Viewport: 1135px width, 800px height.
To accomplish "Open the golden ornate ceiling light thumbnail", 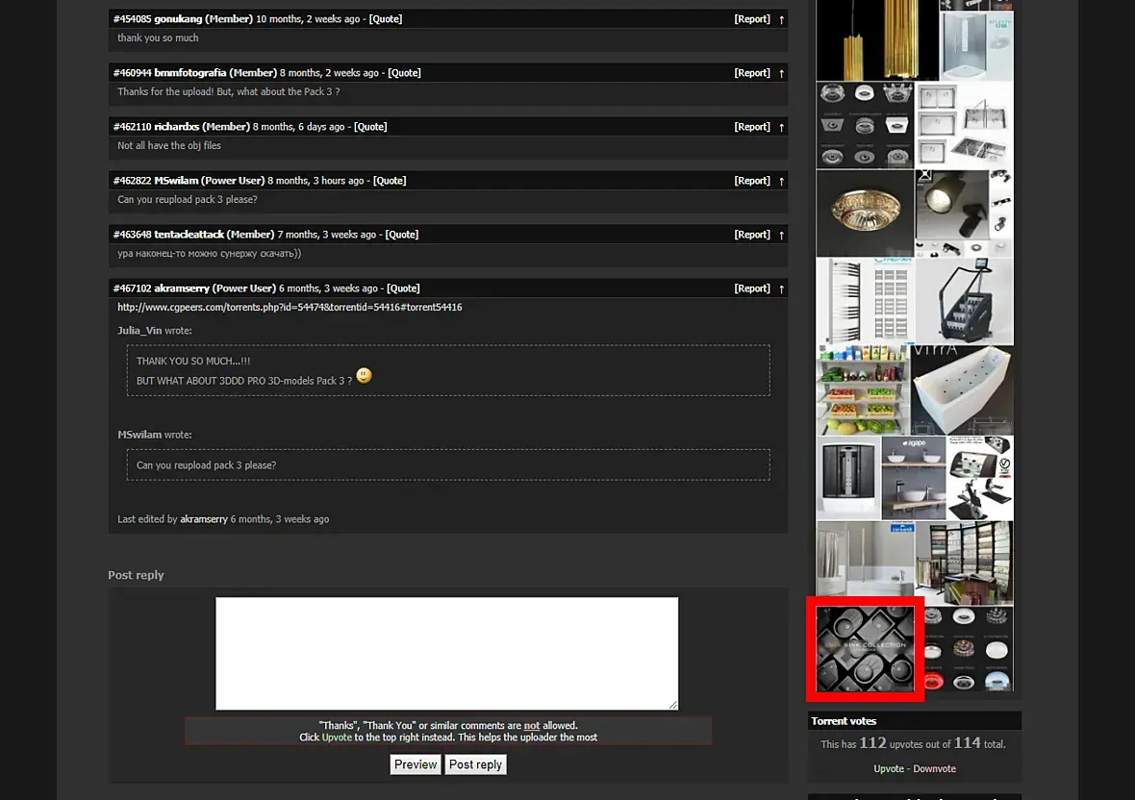I will (x=865, y=212).
